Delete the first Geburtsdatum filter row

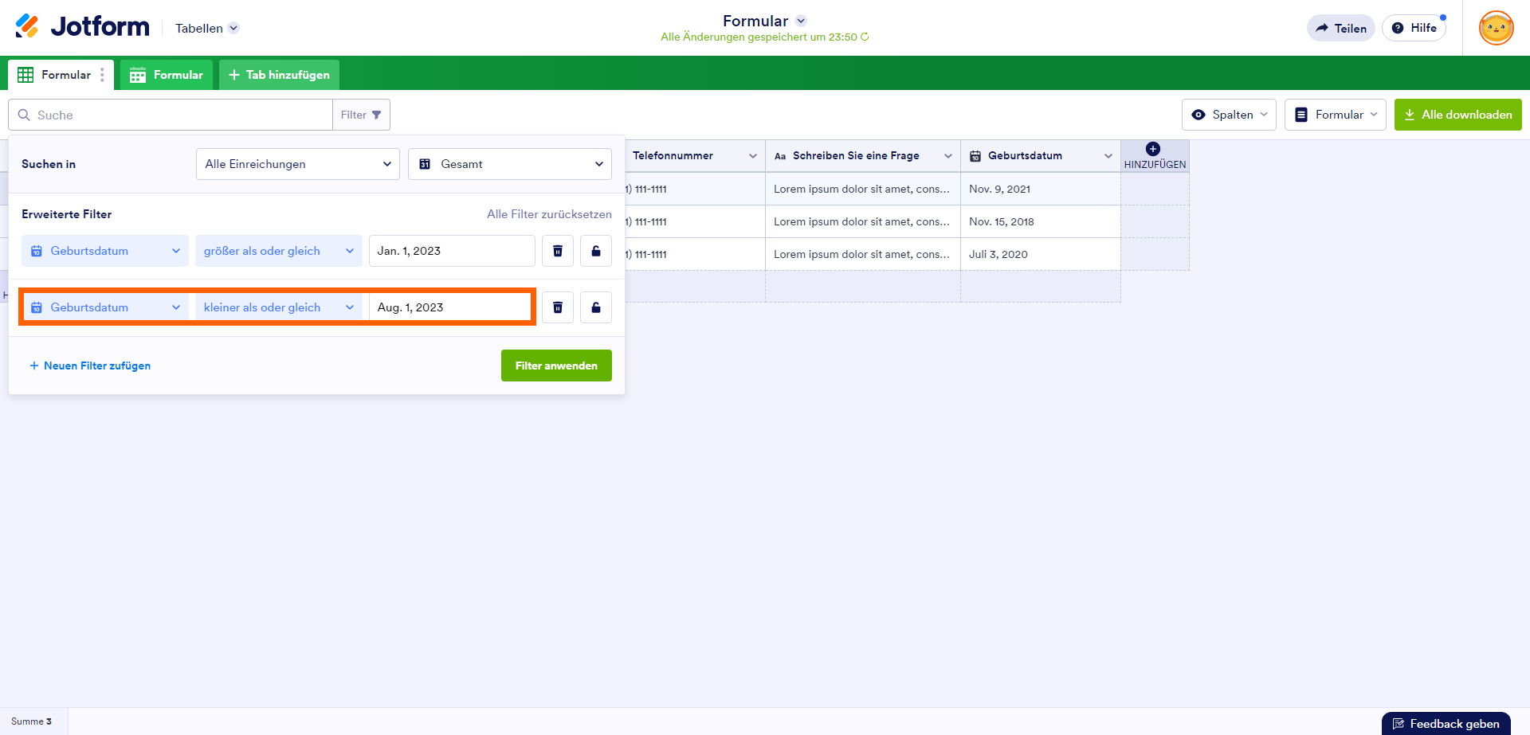[558, 251]
